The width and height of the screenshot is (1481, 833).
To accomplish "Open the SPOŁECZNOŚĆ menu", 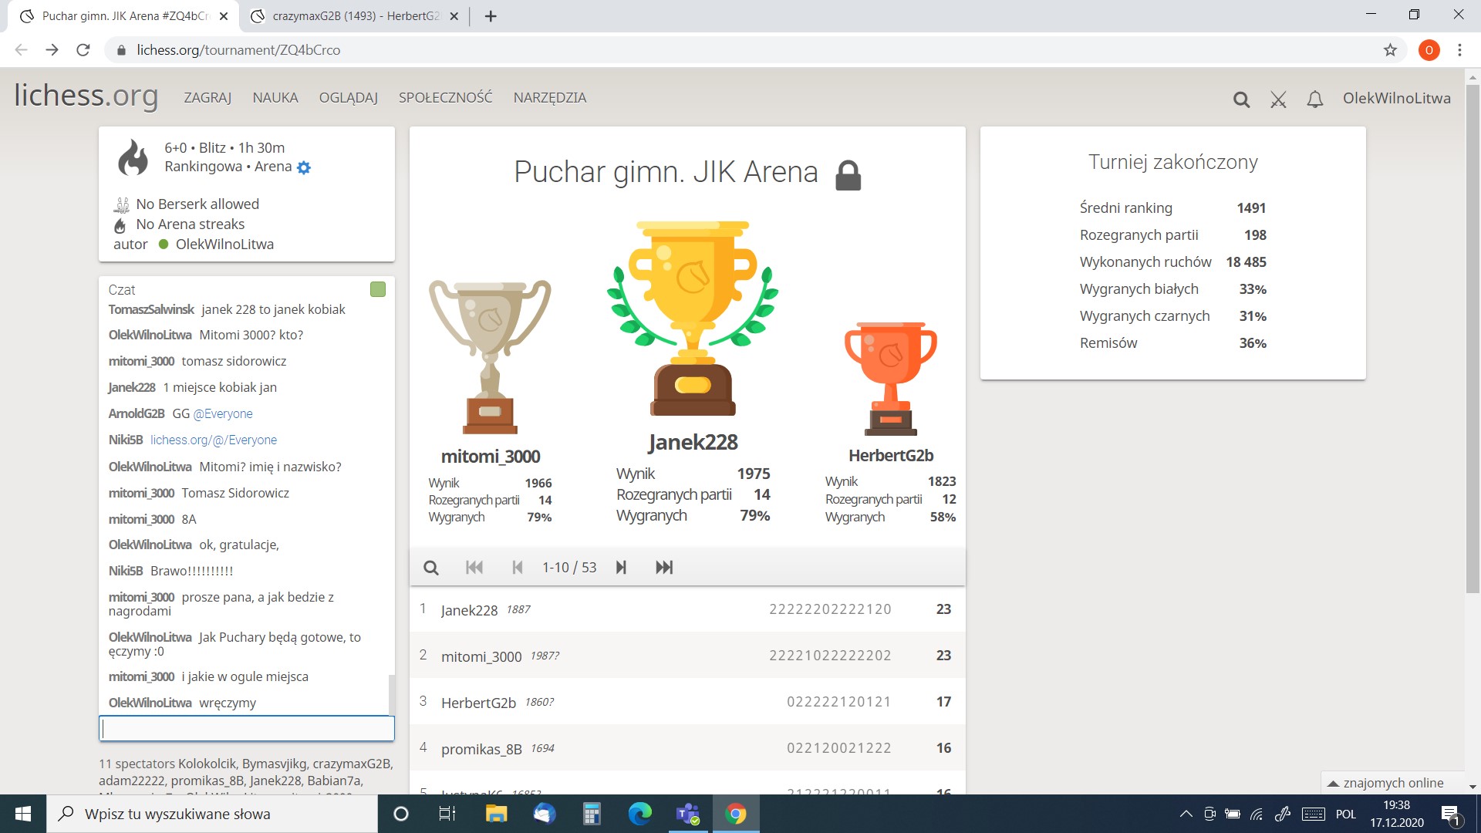I will point(445,98).
